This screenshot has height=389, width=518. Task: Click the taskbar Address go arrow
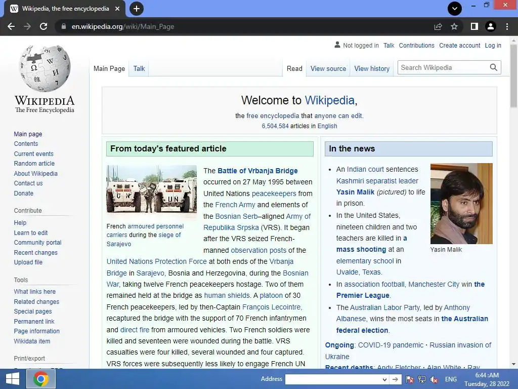point(395,379)
